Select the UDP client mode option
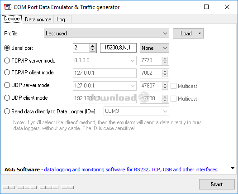238x194 pixels. tap(7, 98)
